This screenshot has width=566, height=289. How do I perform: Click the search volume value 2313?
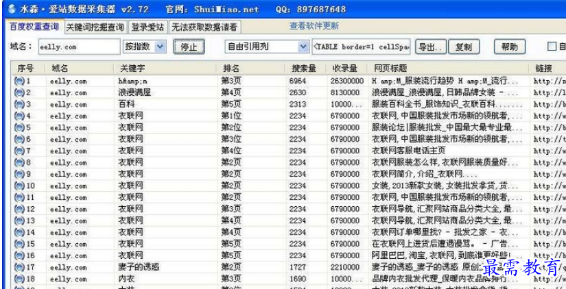coord(298,105)
